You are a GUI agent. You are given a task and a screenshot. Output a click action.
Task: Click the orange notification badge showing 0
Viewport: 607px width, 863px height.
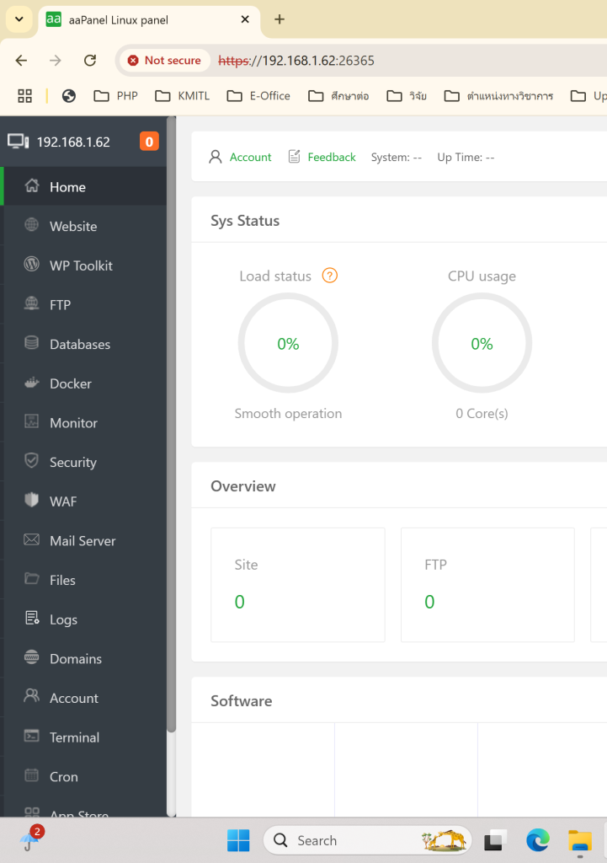pyautogui.click(x=149, y=142)
